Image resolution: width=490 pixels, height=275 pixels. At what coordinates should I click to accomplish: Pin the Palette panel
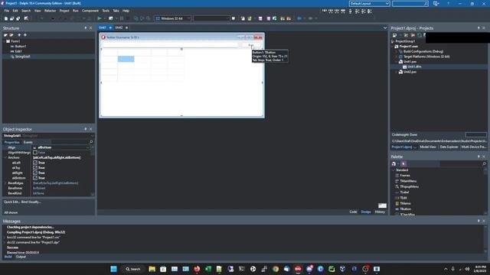point(479,157)
